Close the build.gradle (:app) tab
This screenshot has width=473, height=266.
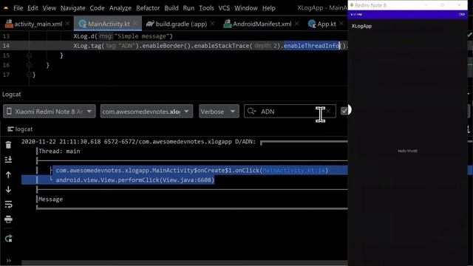pyautogui.click(x=212, y=24)
